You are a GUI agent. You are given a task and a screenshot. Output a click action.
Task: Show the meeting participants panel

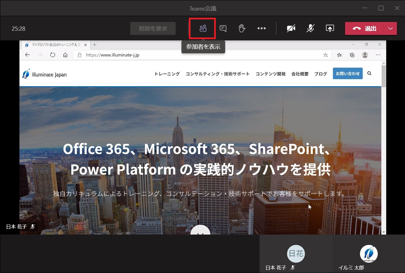pyautogui.click(x=203, y=28)
